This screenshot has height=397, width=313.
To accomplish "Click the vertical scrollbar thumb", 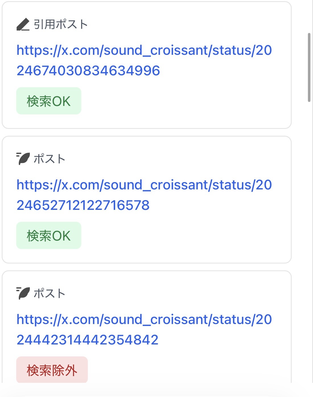I will click(x=309, y=67).
